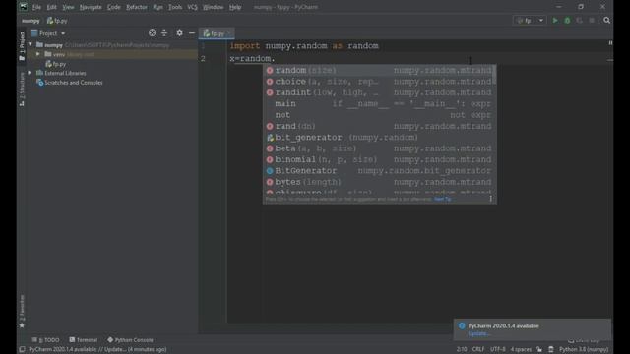Change UTF-8 file encoding
The image size is (630, 354).
[x=497, y=350]
